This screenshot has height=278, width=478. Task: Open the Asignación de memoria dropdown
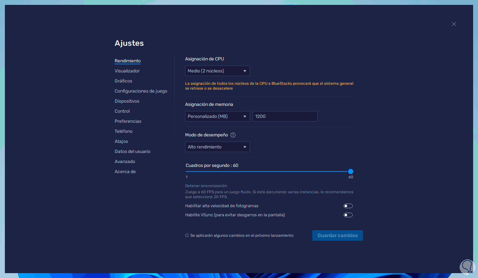pos(218,116)
